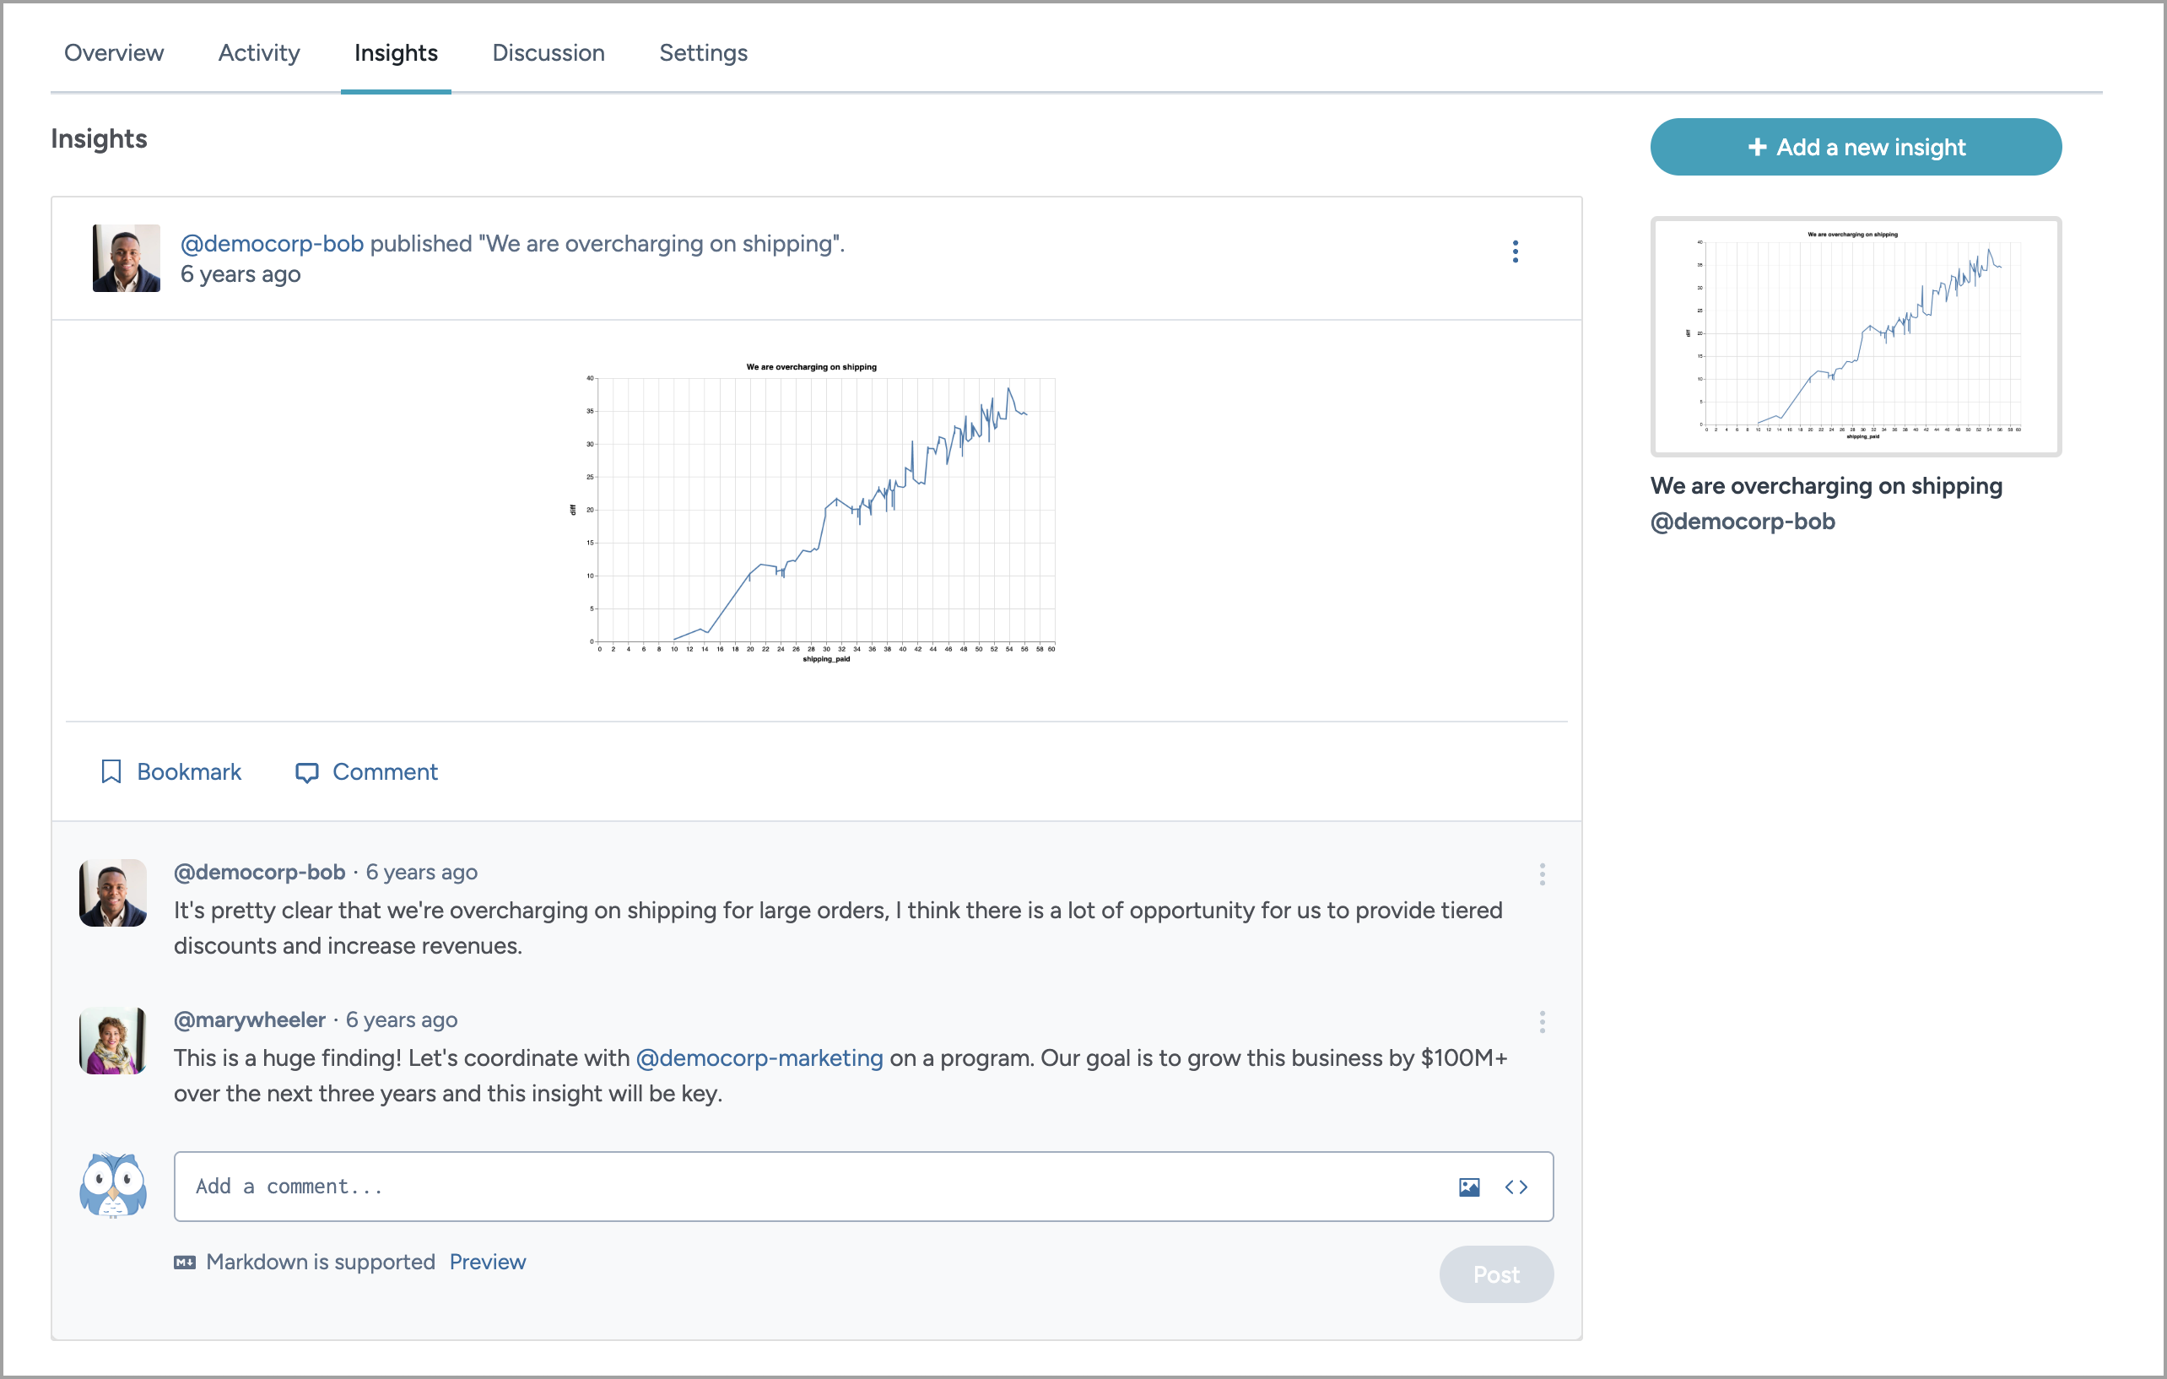
Task: Open options menu on marywheeler's comment
Action: click(1542, 1022)
